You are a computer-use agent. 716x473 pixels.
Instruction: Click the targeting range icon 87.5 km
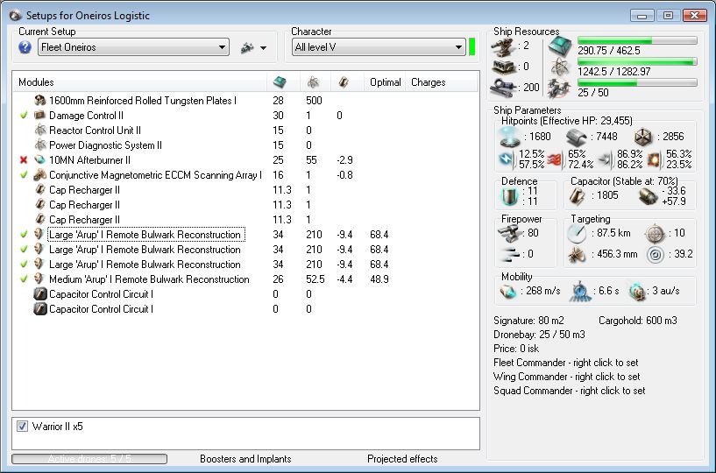coord(578,234)
